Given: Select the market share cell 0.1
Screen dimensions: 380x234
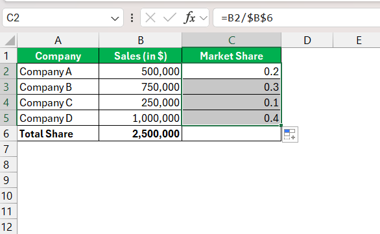Looking at the screenshot, I should click(232, 102).
